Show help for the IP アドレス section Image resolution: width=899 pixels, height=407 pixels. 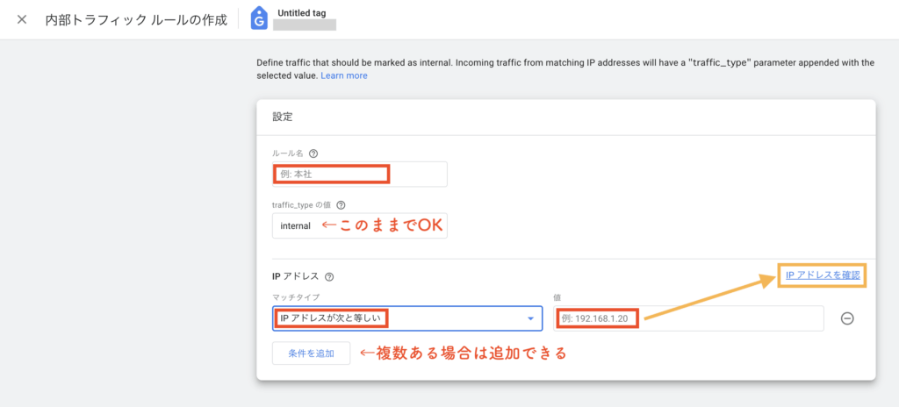pos(329,276)
